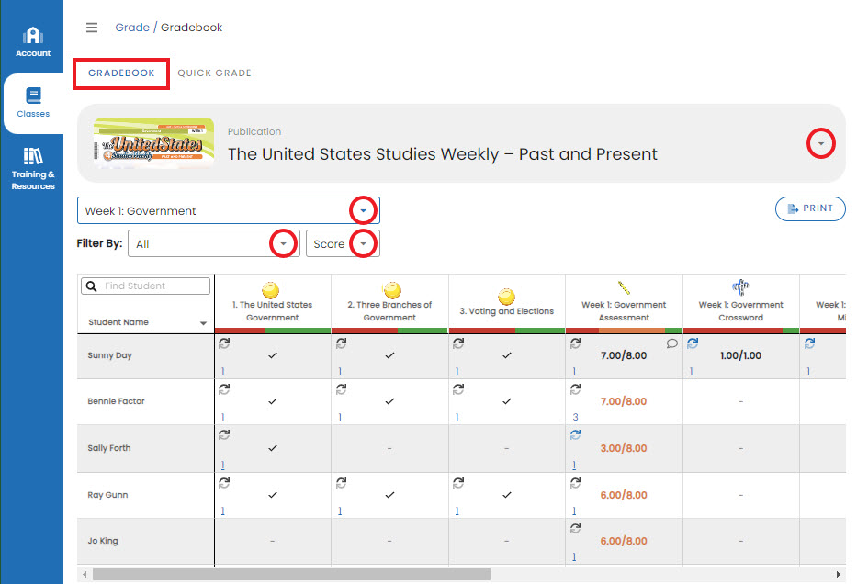Reset Sally Forth's Government Assessment score
The height and width of the screenshot is (584, 857).
pos(575,435)
